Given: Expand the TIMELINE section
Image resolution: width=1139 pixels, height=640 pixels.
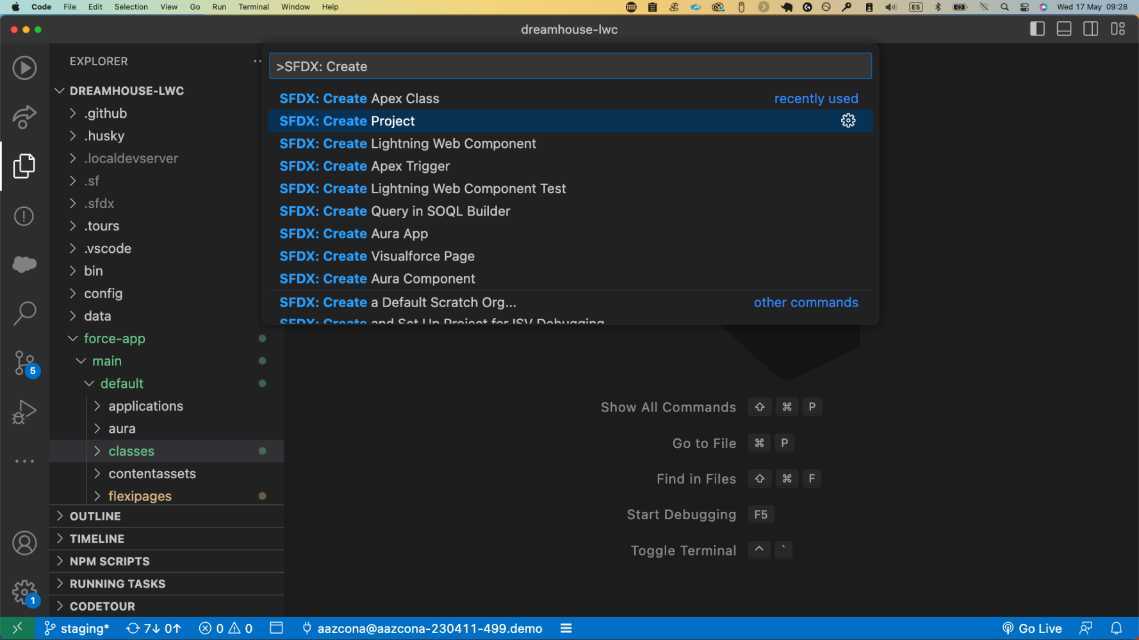Looking at the screenshot, I should pyautogui.click(x=167, y=539).
